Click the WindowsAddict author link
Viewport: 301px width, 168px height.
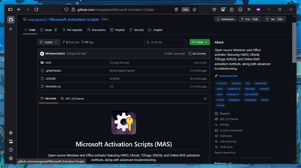point(55,53)
